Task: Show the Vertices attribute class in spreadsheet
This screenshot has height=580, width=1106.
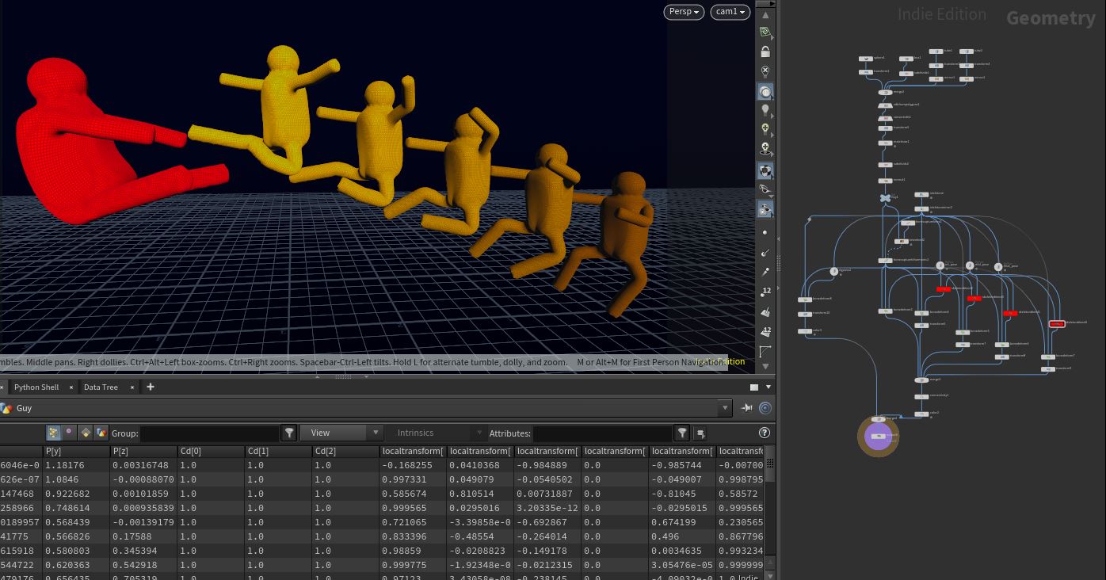Action: 69,433
